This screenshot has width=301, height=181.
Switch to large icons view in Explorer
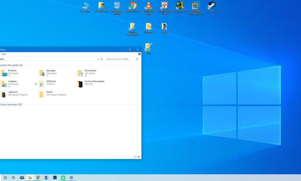(139, 157)
